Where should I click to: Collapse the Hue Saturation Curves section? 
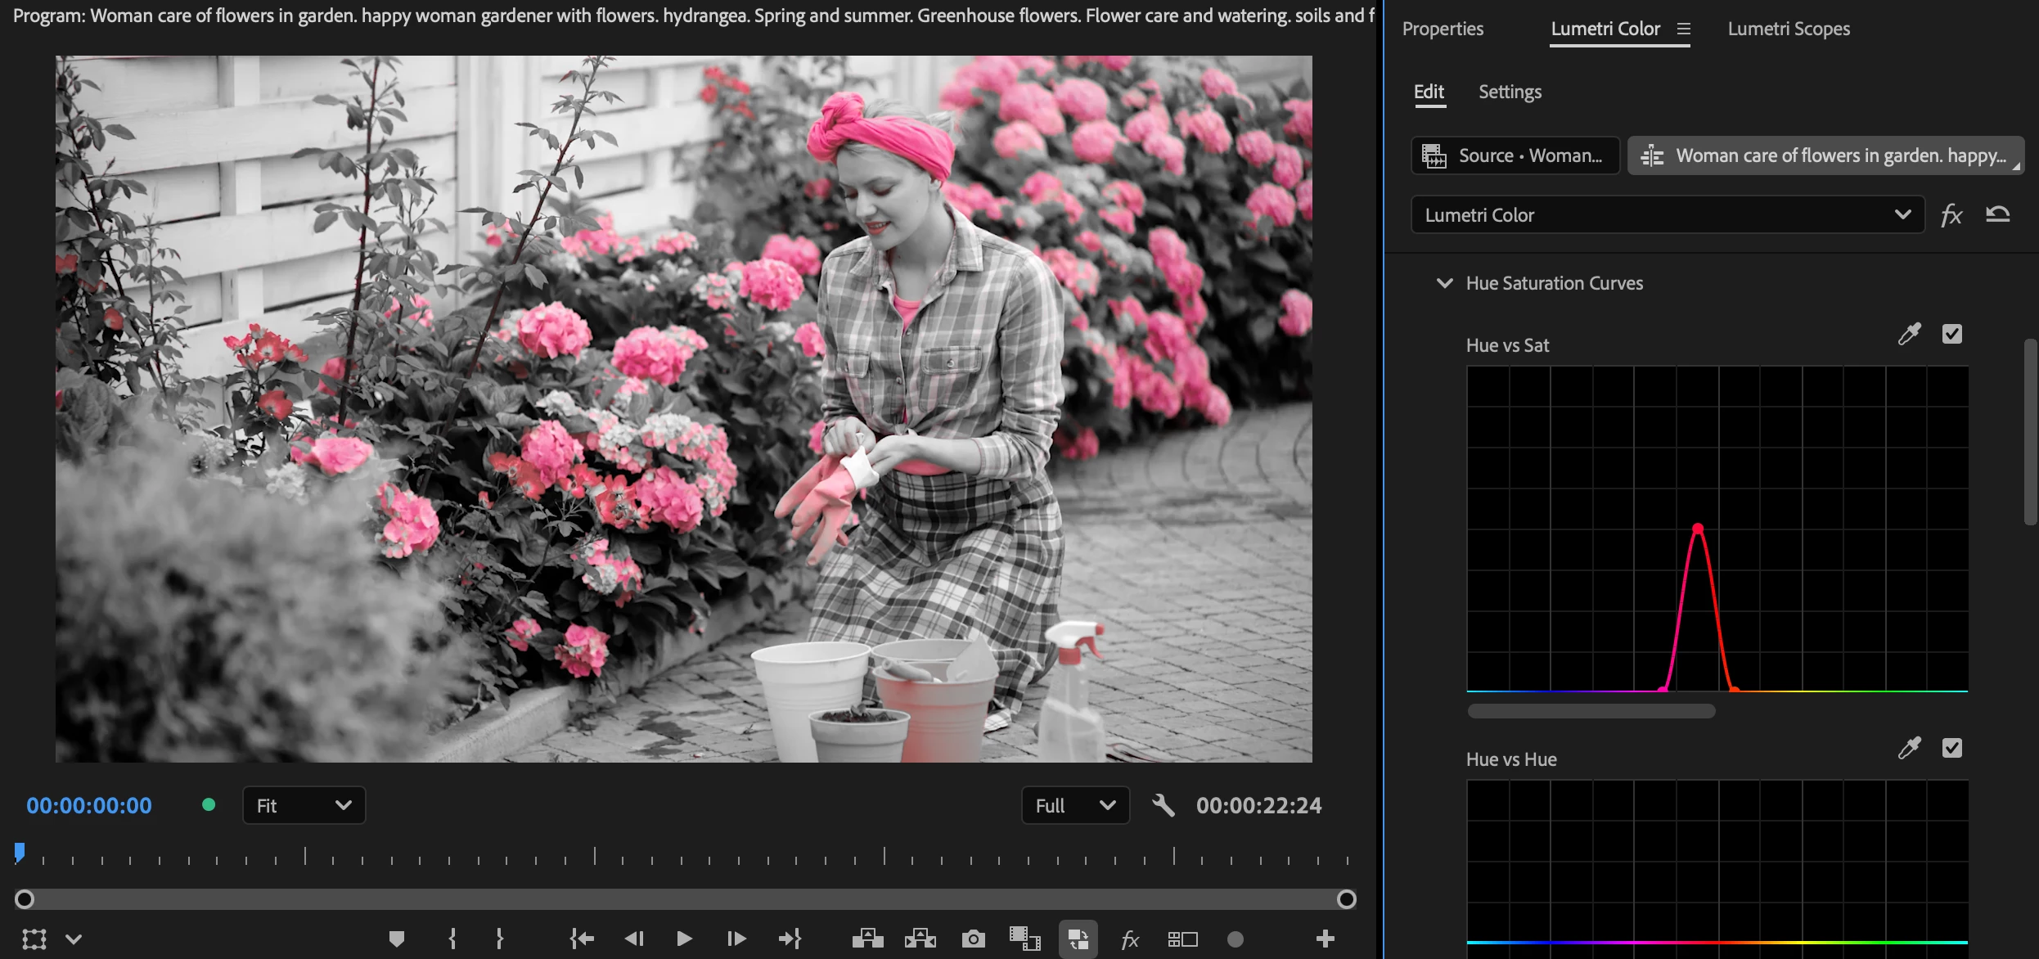click(1444, 283)
